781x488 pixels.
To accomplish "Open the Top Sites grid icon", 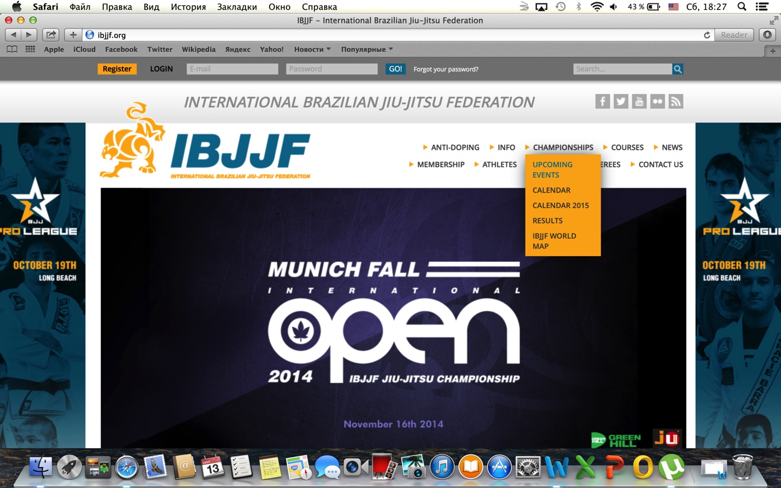I will click(x=30, y=49).
